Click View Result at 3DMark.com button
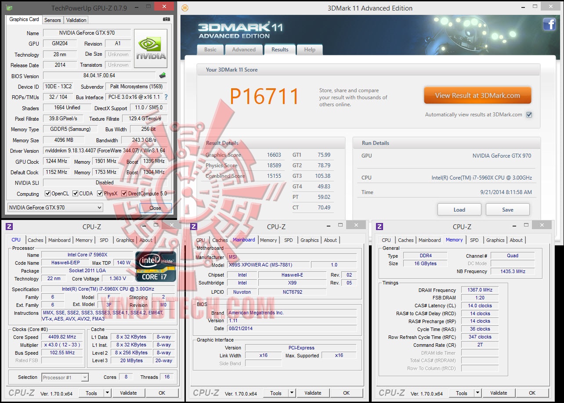564x403 pixels. [x=477, y=95]
